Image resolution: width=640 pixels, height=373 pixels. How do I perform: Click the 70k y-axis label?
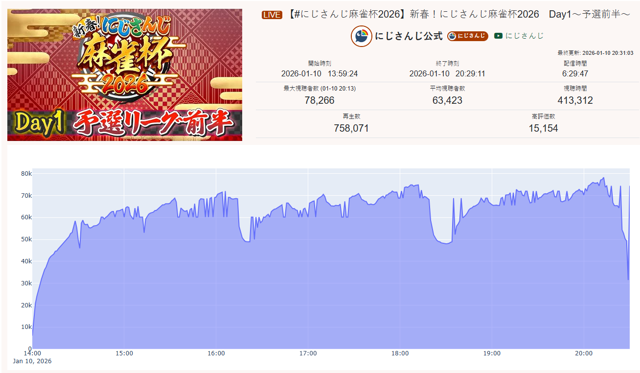coord(26,196)
